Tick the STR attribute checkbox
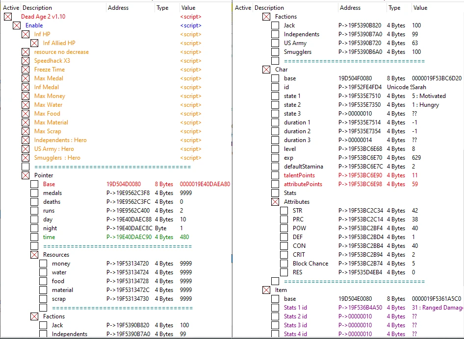 284,211
